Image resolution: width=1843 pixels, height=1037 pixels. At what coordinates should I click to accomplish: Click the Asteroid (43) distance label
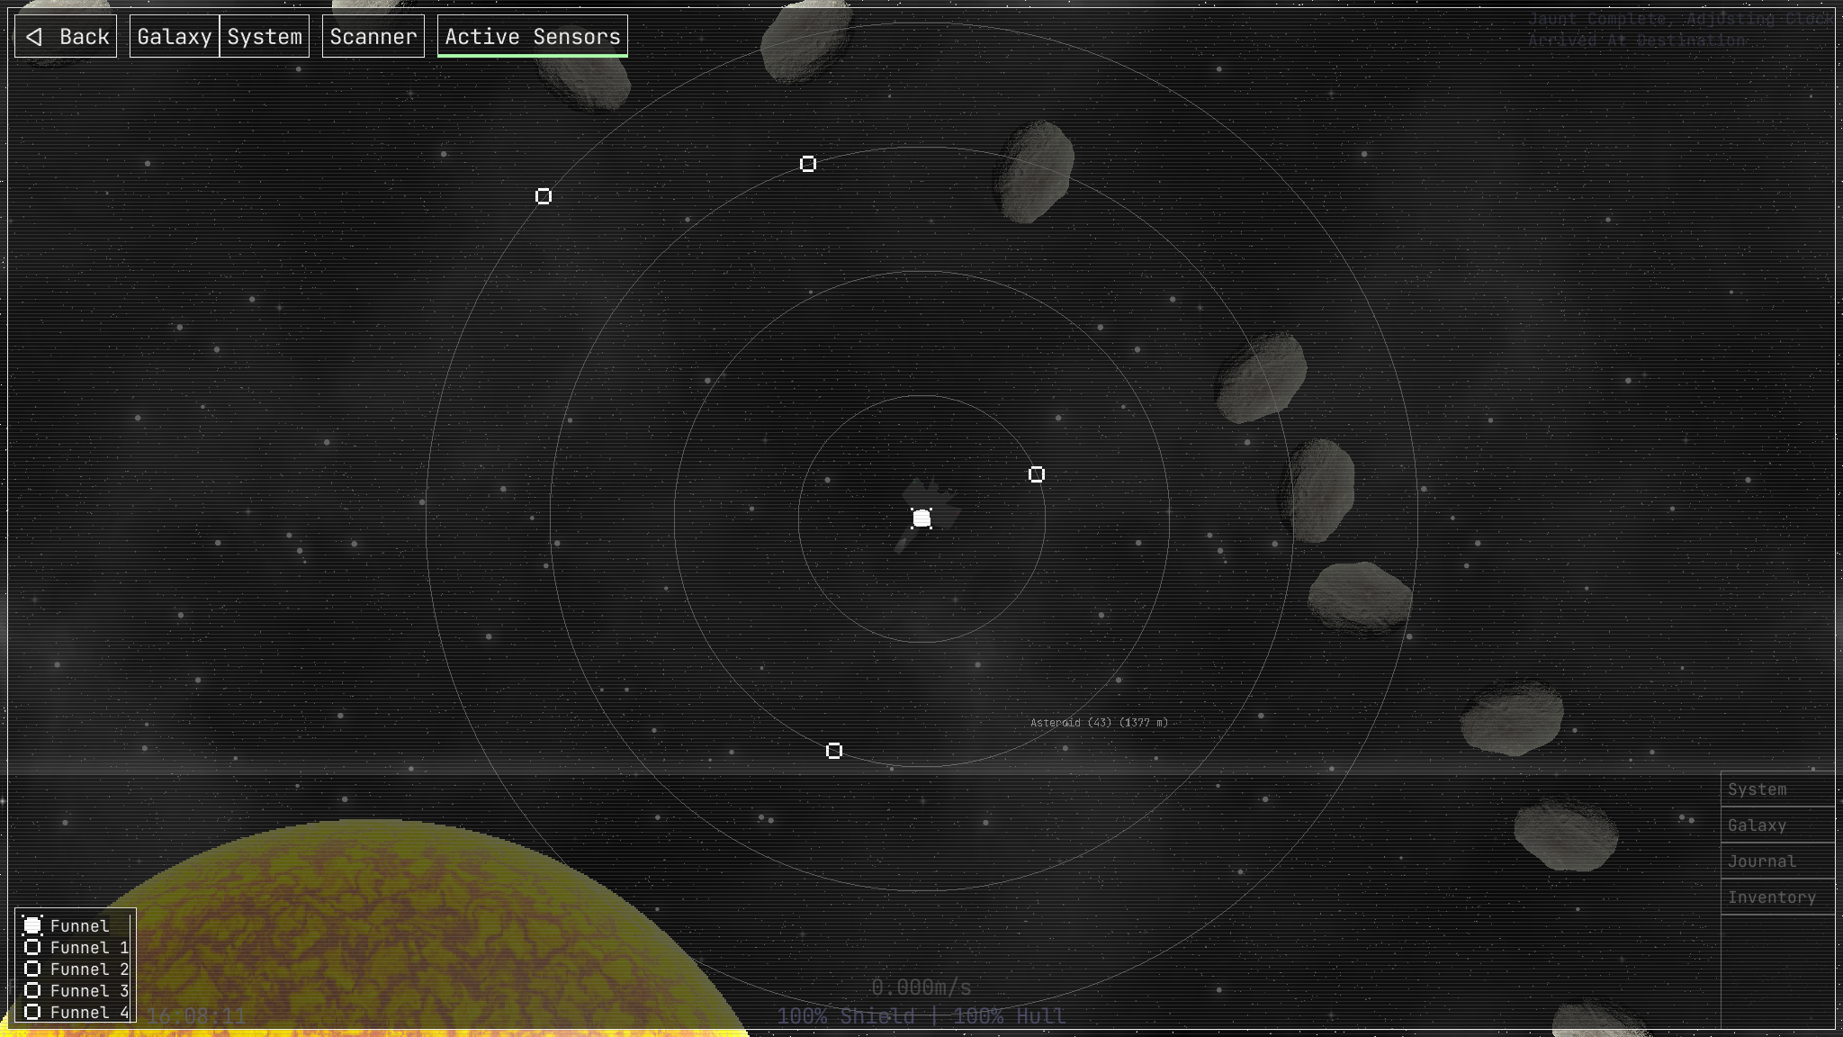[1099, 723]
